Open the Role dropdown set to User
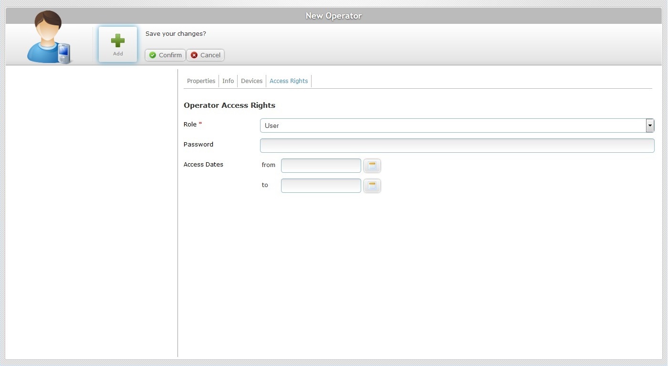The width and height of the screenshot is (668, 366). (x=457, y=125)
